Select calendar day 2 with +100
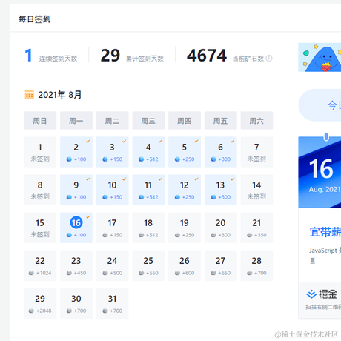The image size is (341, 341). [x=76, y=152]
